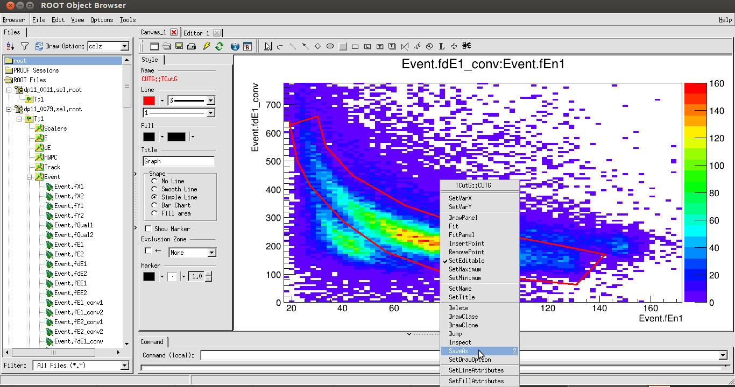Select the PaveLabel (L box) tool
The width and height of the screenshot is (735, 387).
coord(367,46)
